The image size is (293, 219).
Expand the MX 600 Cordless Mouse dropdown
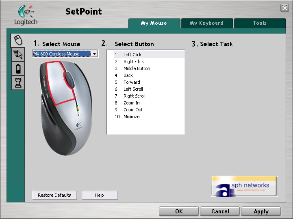tap(94, 54)
